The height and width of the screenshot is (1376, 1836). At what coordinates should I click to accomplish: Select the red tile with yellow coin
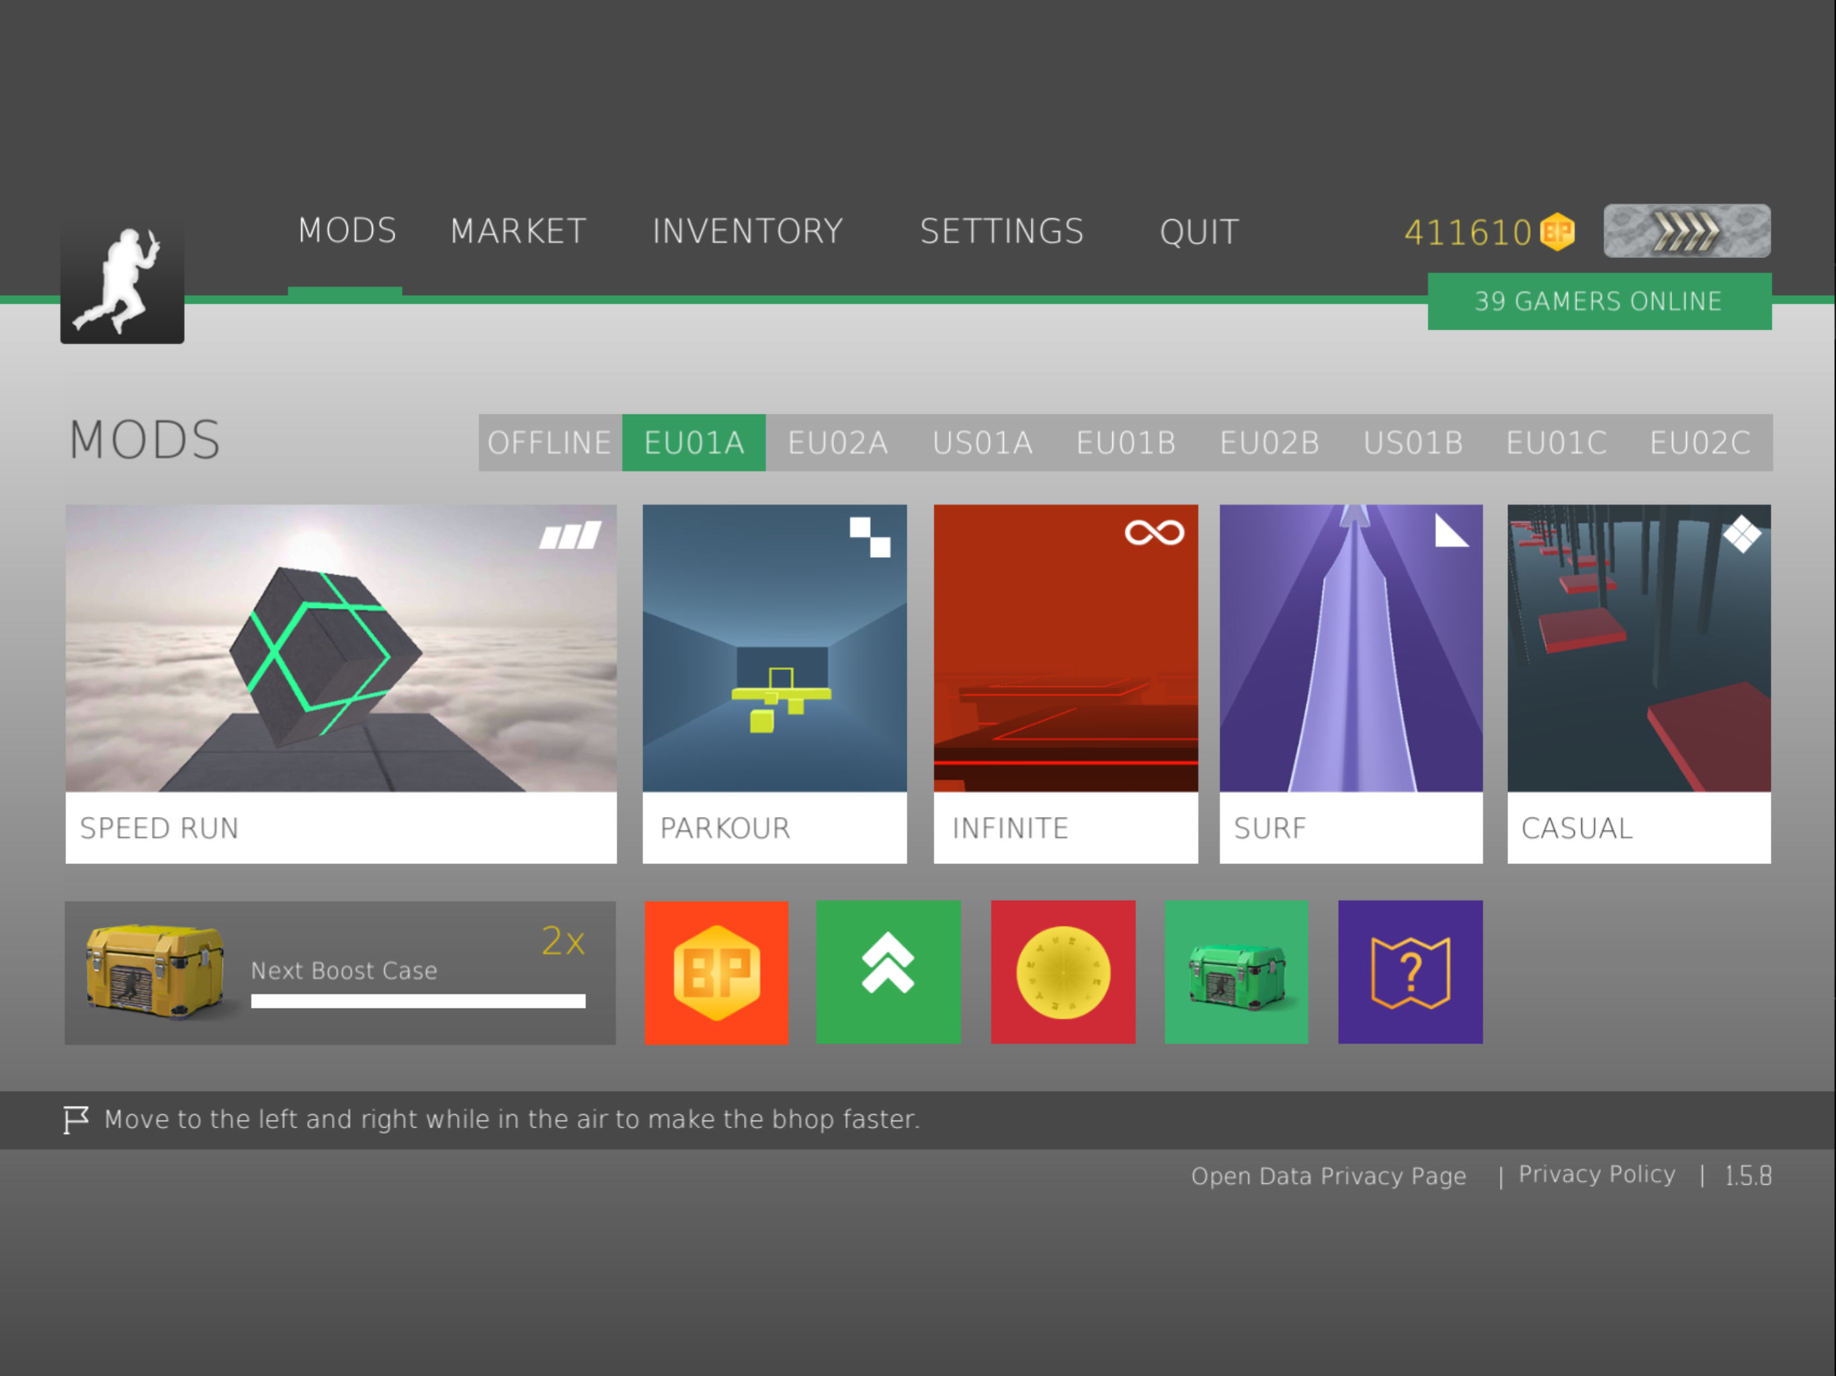[x=1062, y=972]
